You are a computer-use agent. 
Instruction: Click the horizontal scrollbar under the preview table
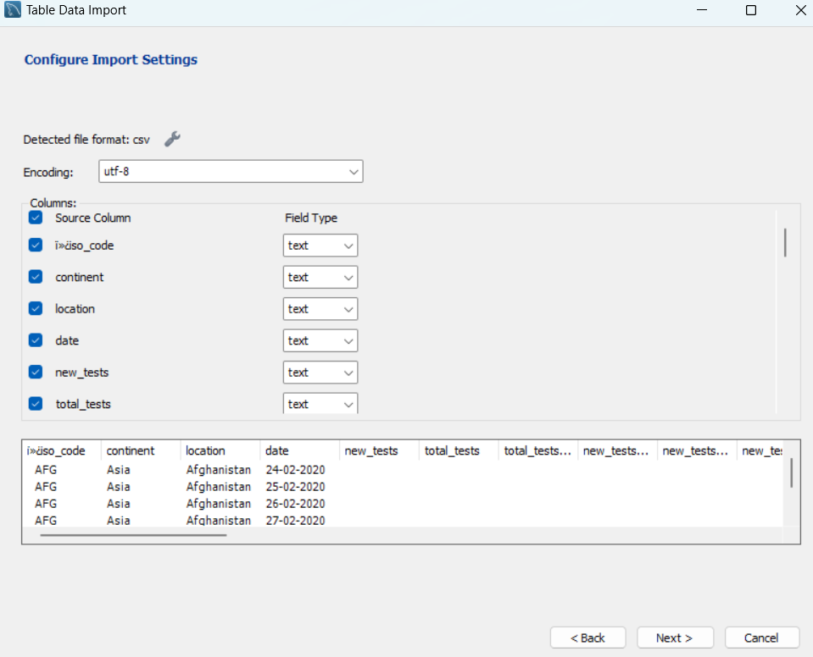pos(133,534)
